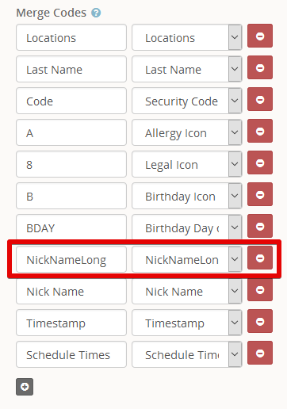Click the Code text input field
This screenshot has height=409, width=287.
tap(71, 101)
